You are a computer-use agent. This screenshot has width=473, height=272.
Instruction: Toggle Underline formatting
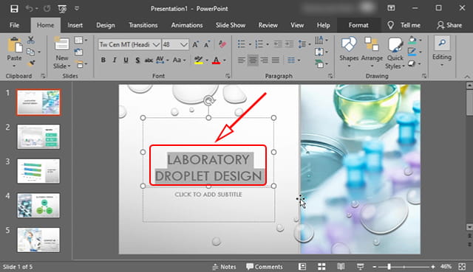click(x=126, y=60)
